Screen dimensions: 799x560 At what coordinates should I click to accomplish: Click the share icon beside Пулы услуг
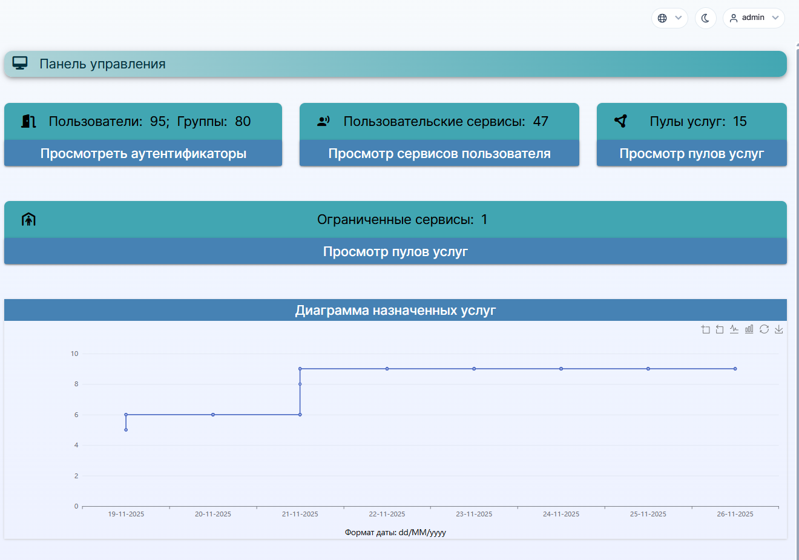click(x=620, y=121)
